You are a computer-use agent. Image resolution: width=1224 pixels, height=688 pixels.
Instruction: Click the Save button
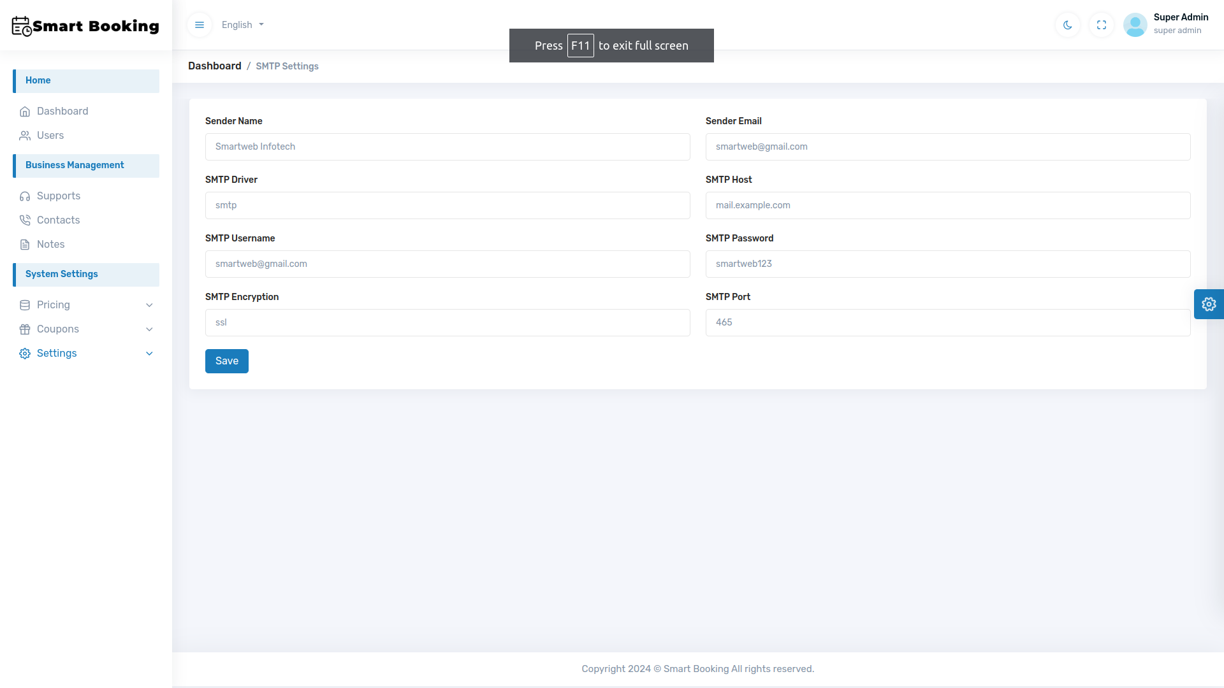[226, 361]
